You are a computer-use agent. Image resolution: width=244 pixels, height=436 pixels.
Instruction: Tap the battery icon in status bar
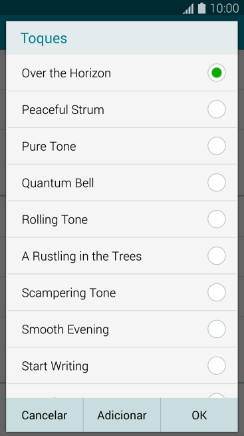(202, 9)
